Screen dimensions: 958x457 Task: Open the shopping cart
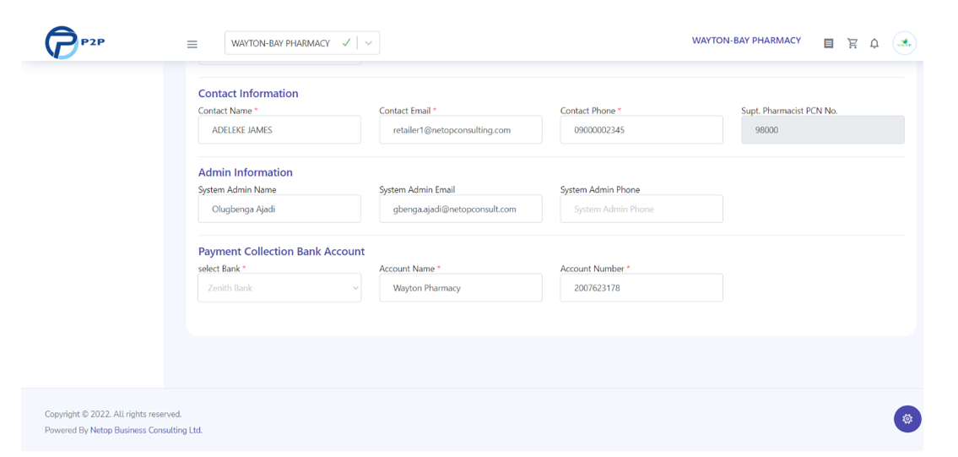click(852, 43)
